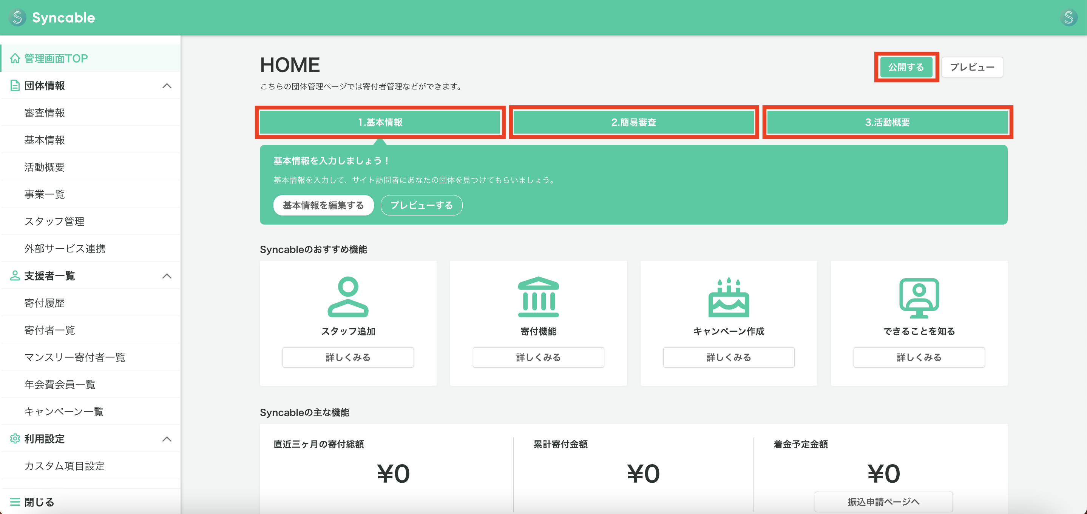Click the 公開する button
Viewport: 1087px width, 514px height.
pos(906,67)
